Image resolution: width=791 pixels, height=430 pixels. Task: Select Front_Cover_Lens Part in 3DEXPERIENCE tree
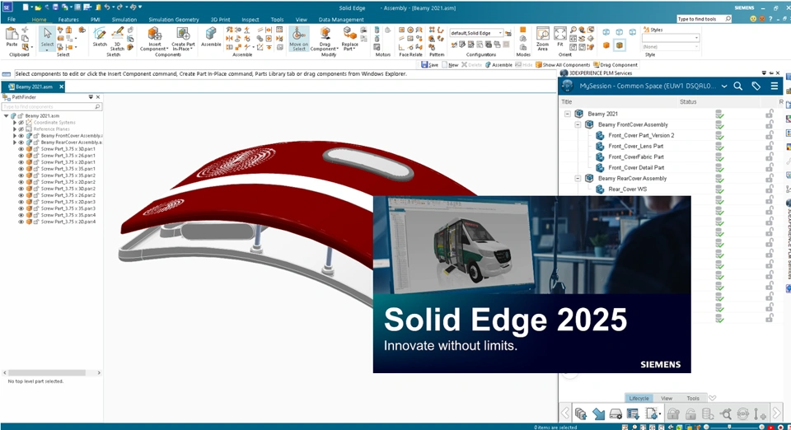[x=635, y=146]
